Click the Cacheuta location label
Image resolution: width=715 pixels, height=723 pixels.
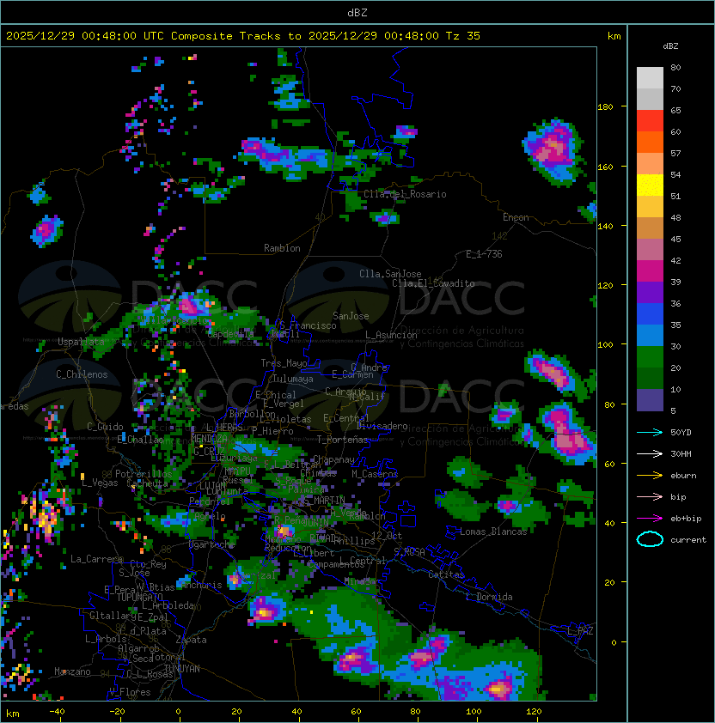(x=147, y=483)
